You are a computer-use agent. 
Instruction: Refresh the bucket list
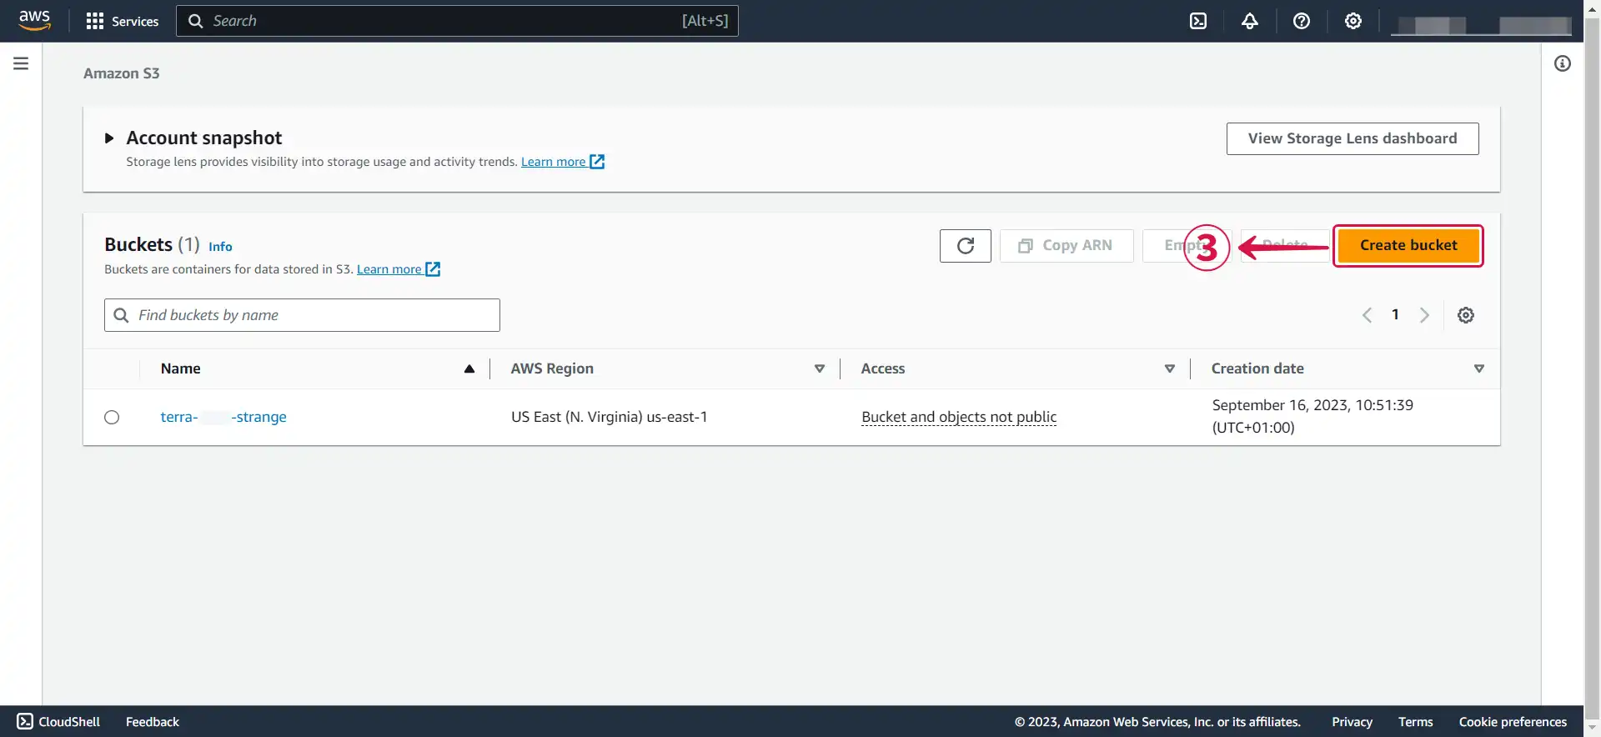(966, 246)
